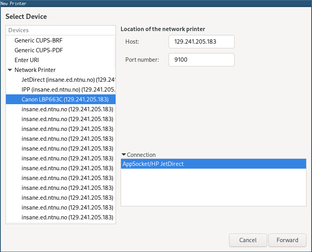This screenshot has width=312, height=252.
Task: Click Forward to continue setup
Action: point(287,240)
